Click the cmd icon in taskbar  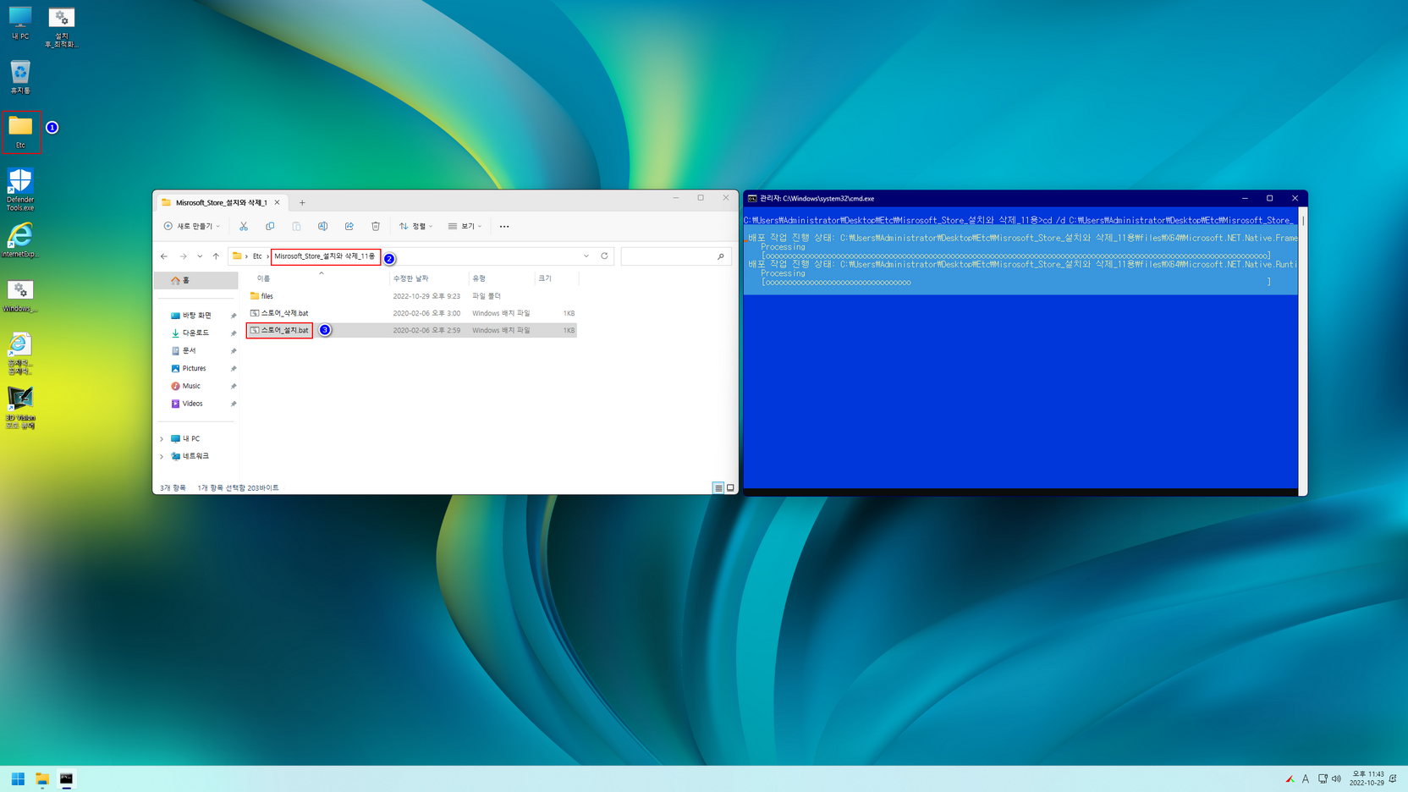(66, 778)
